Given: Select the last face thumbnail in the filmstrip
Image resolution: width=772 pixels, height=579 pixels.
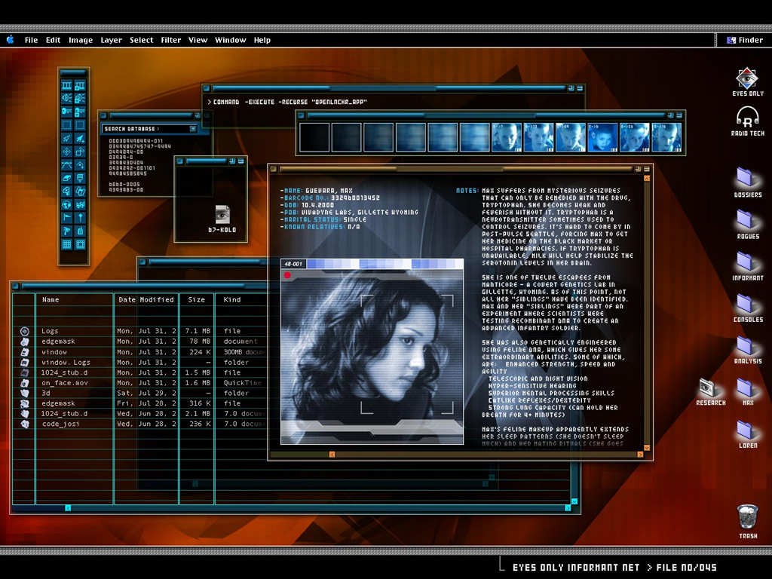Looking at the screenshot, I should point(666,137).
